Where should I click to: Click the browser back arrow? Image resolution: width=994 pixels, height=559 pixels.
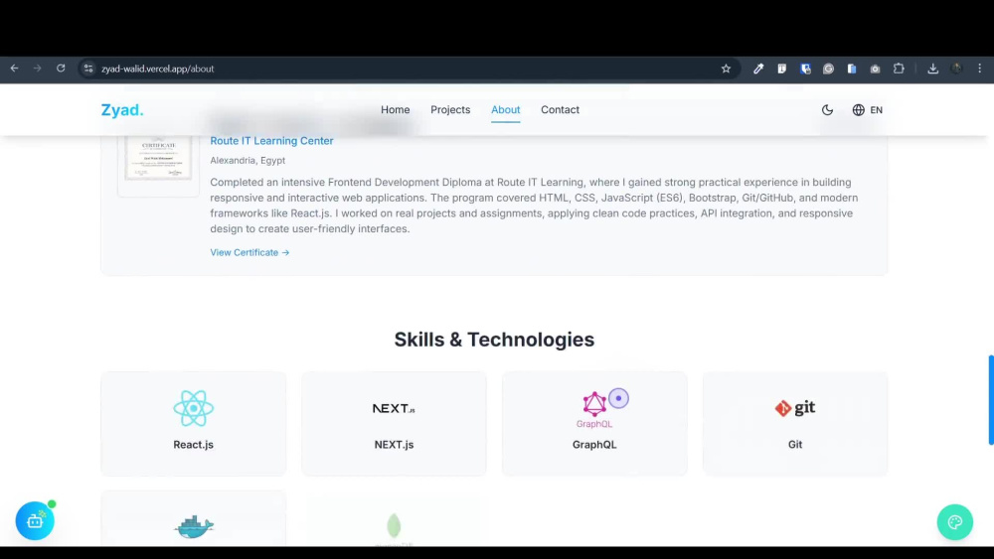pyautogui.click(x=14, y=69)
